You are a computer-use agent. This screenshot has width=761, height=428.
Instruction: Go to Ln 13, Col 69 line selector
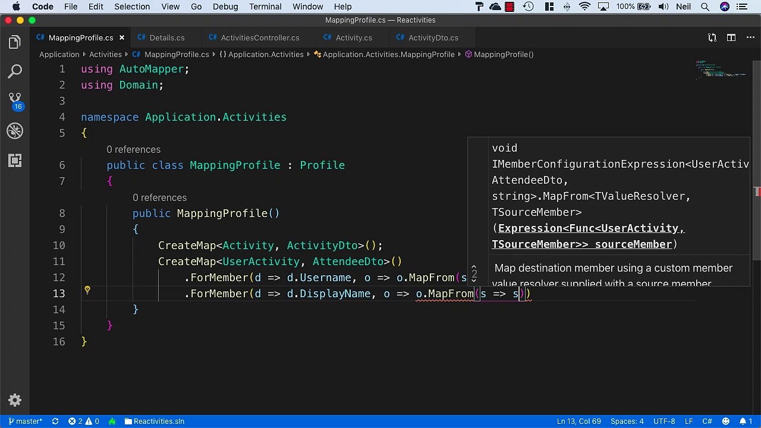578,421
